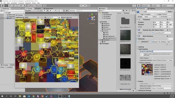
Task: Select the Move tool in toolbar
Action: (6, 5)
